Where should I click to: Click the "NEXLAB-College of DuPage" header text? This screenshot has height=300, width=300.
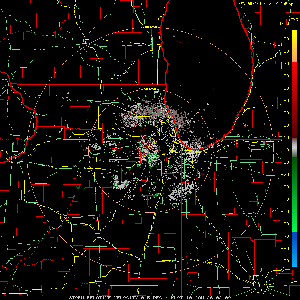(266, 4)
